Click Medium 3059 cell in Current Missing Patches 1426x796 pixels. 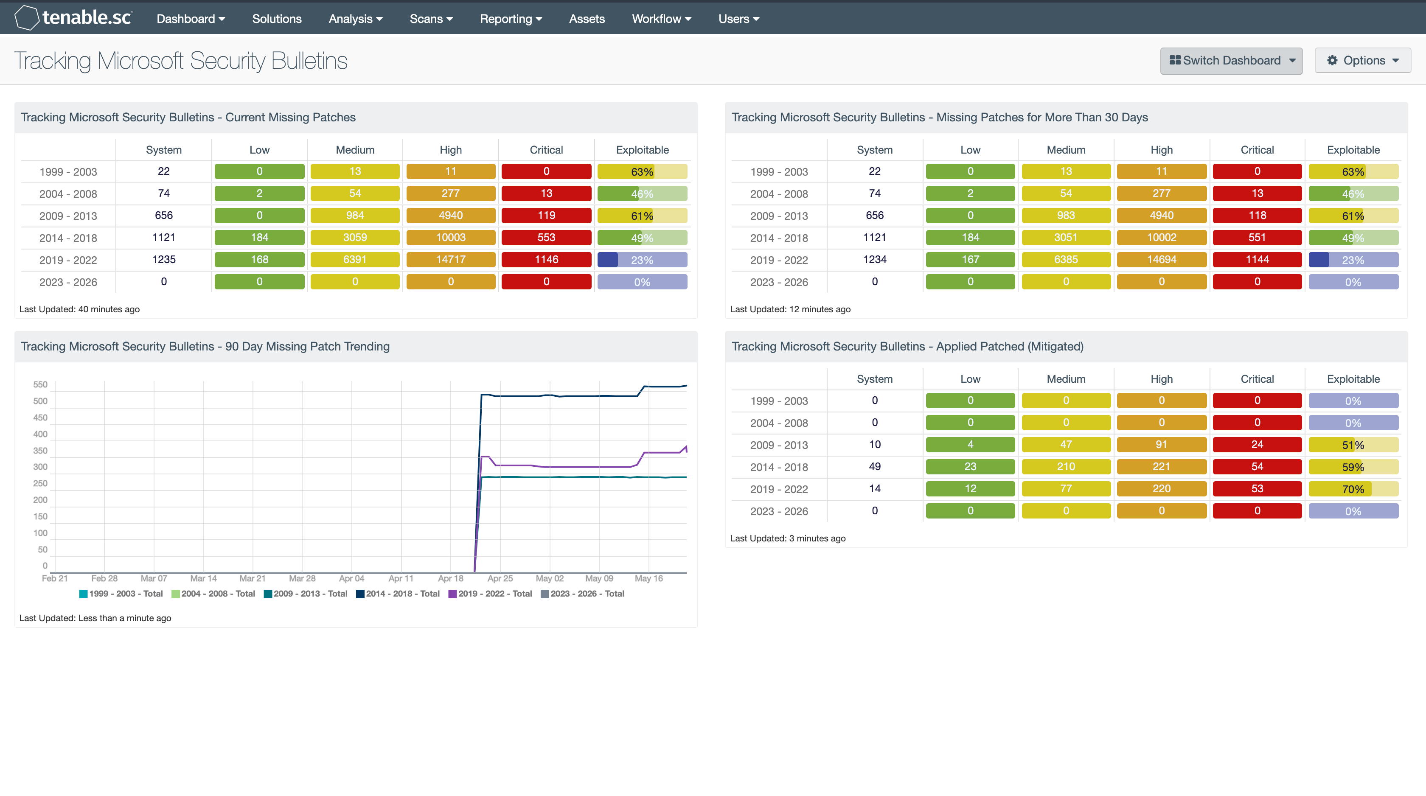[x=355, y=238]
